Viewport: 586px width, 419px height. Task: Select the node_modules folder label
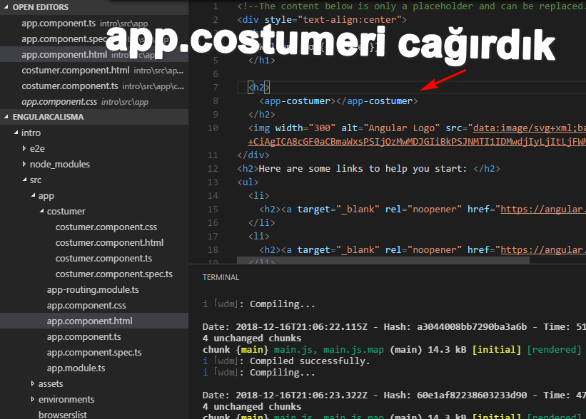[x=60, y=164]
